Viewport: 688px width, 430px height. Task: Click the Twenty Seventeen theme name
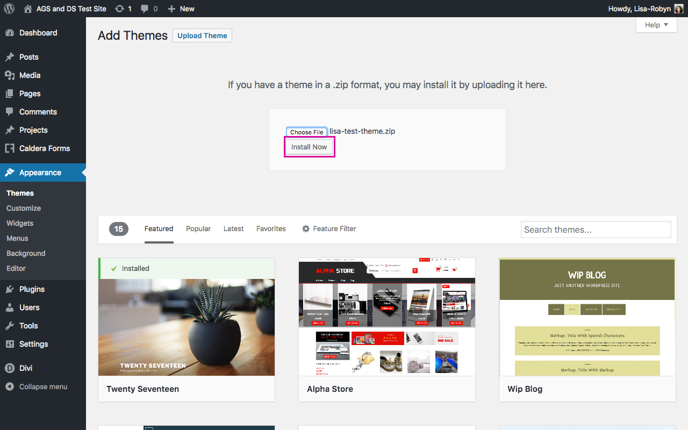pyautogui.click(x=142, y=389)
